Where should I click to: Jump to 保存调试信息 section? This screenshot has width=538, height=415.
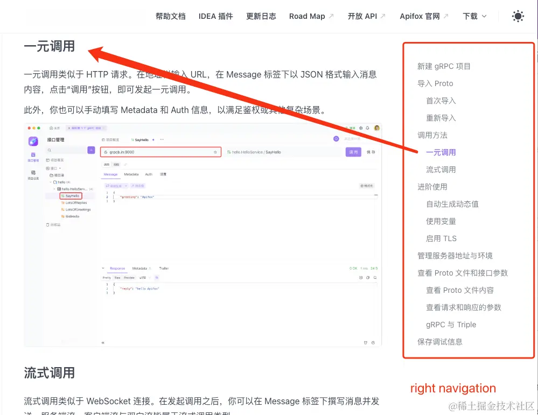click(440, 342)
